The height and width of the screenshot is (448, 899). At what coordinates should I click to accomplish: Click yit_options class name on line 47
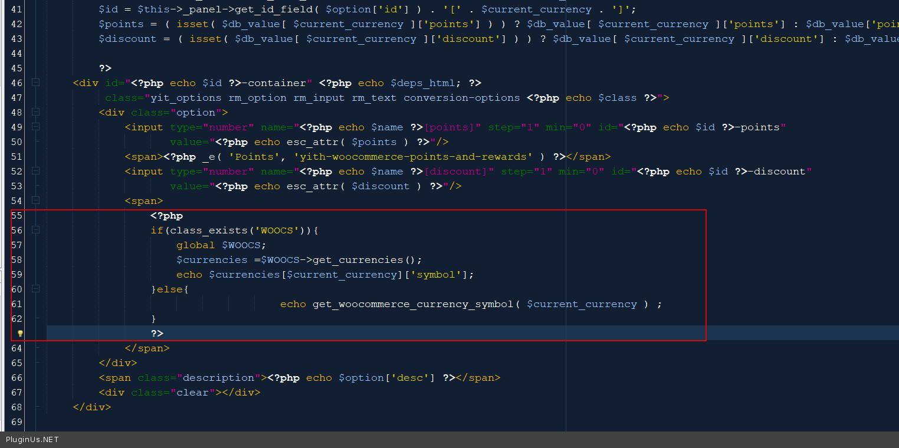click(x=186, y=98)
